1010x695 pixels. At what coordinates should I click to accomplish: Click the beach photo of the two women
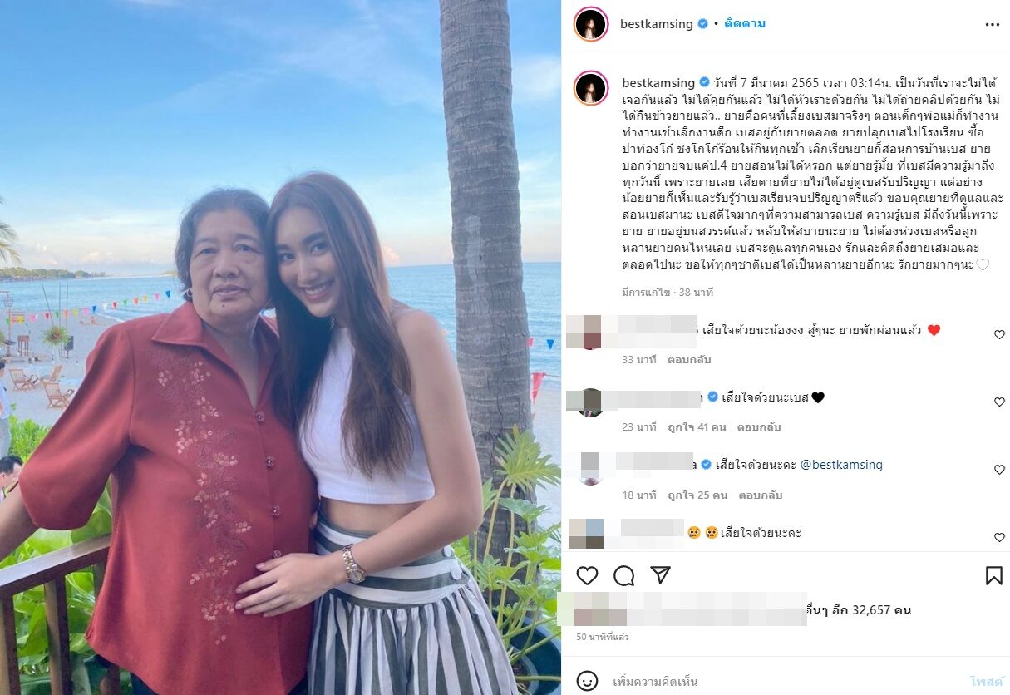[x=280, y=347]
